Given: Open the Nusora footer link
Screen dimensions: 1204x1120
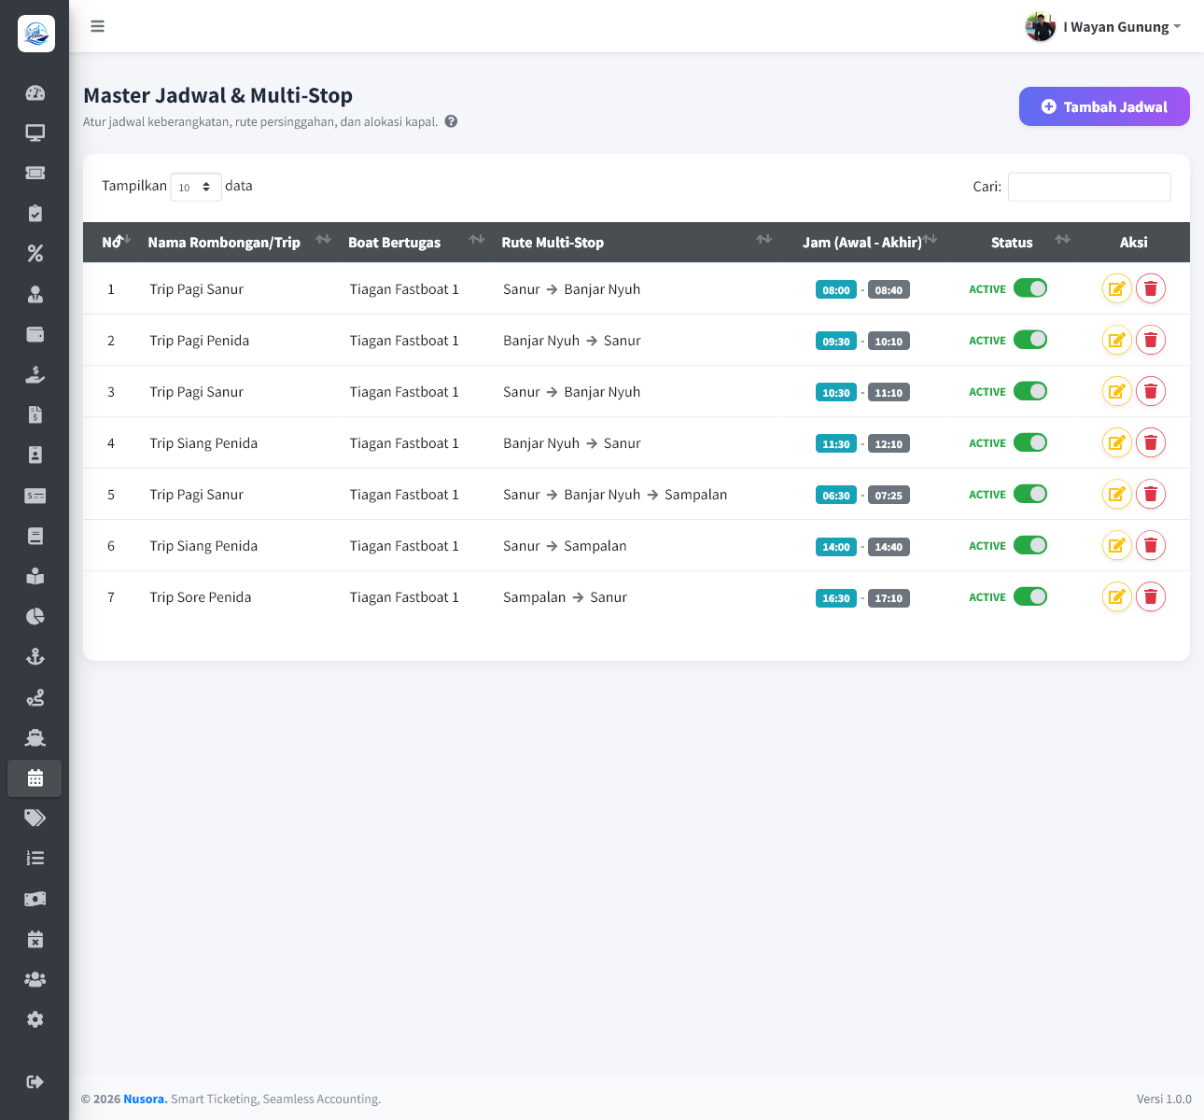Looking at the screenshot, I should coord(144,1099).
